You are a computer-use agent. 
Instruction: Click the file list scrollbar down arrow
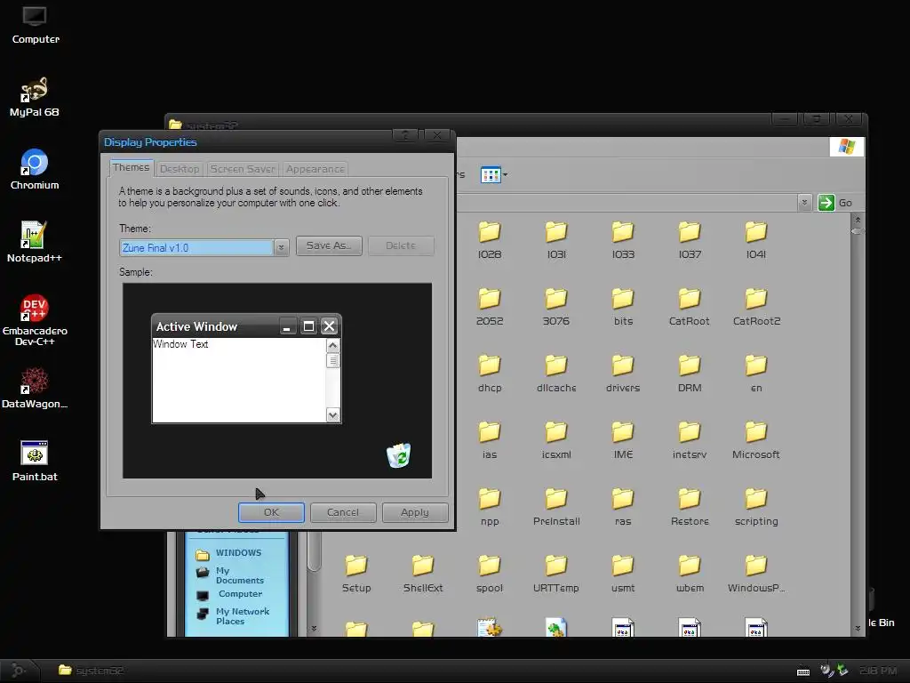coord(858,629)
